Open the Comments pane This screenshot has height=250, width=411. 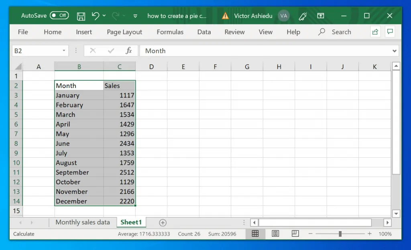390,32
